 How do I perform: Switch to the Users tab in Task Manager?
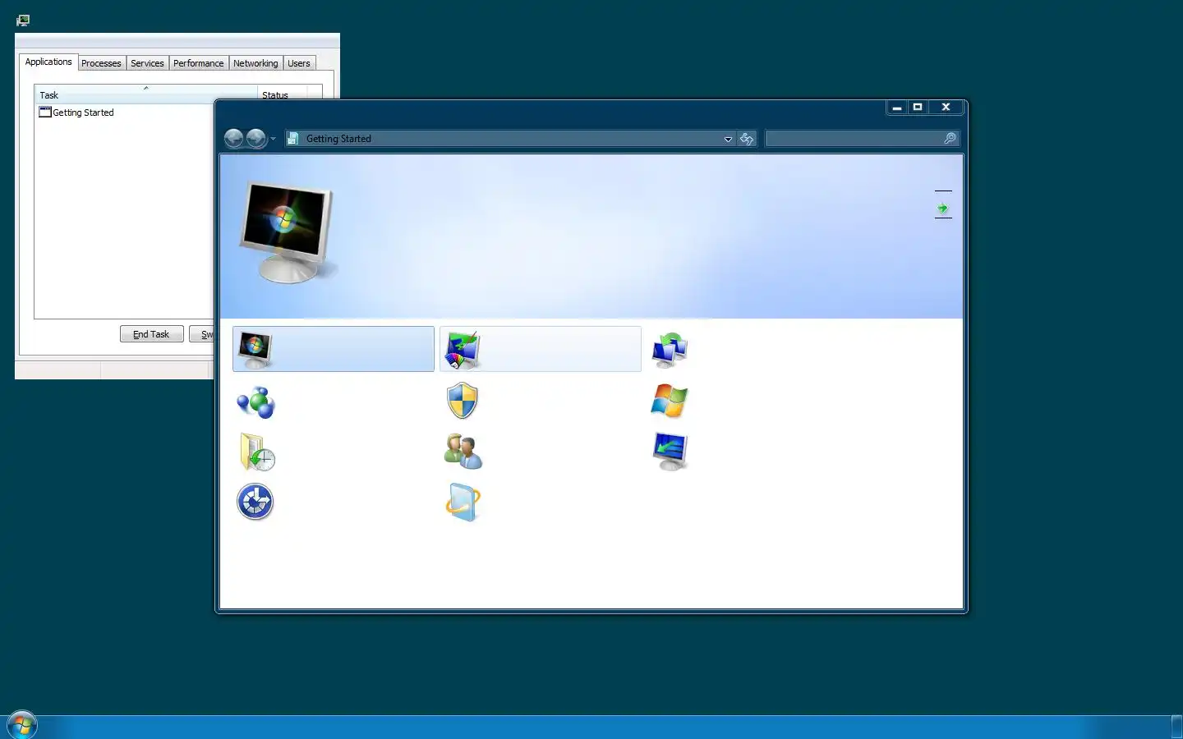tap(299, 63)
